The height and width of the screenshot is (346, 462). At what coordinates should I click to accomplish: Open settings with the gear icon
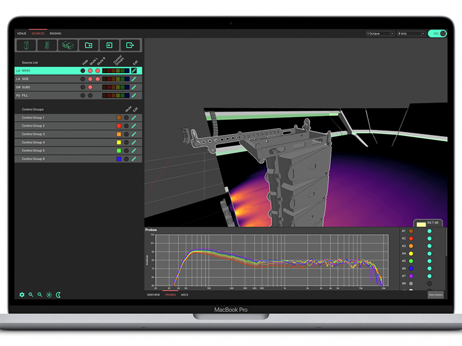pyautogui.click(x=22, y=295)
